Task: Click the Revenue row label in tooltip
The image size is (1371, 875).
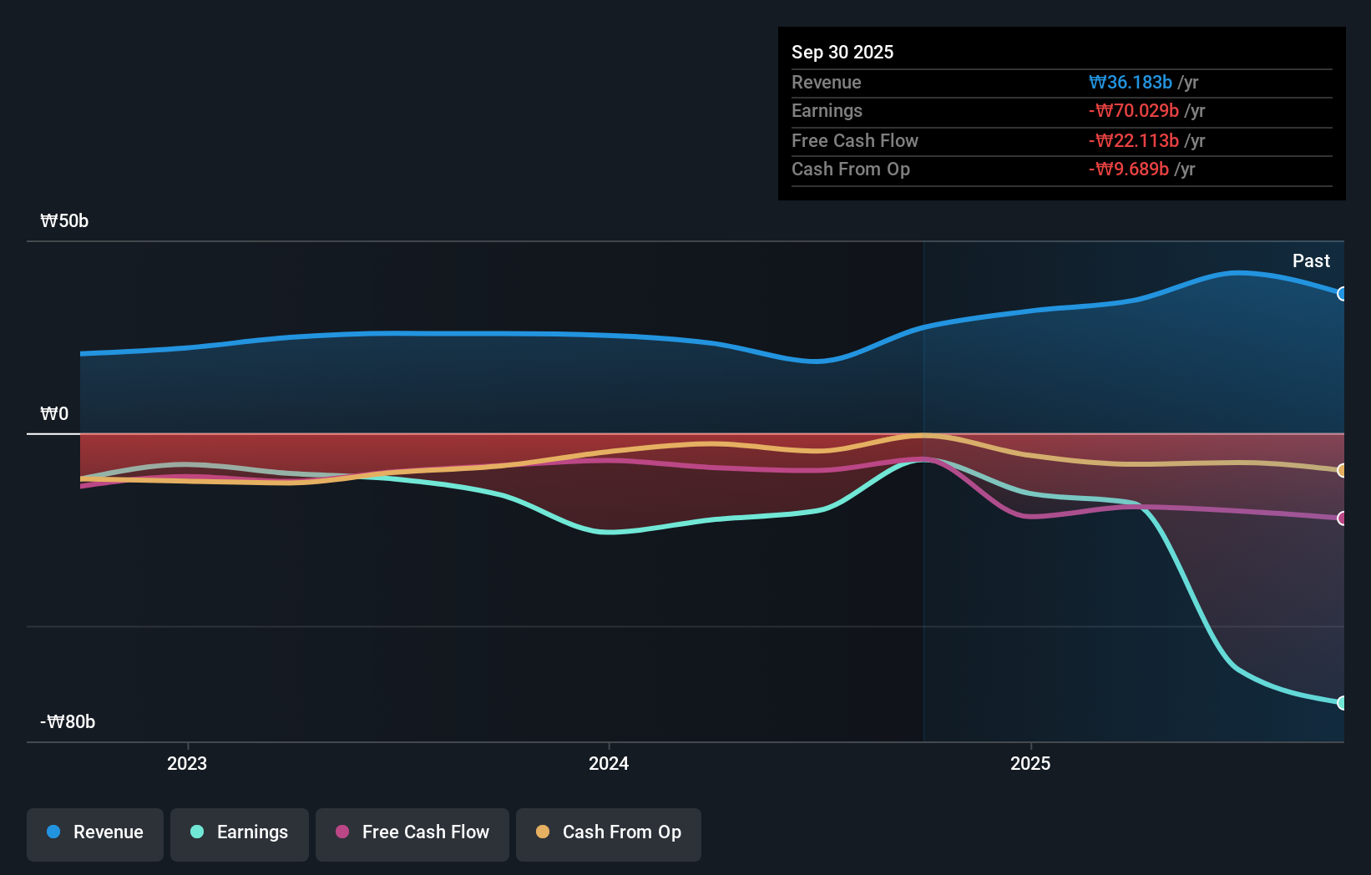Action: point(827,82)
